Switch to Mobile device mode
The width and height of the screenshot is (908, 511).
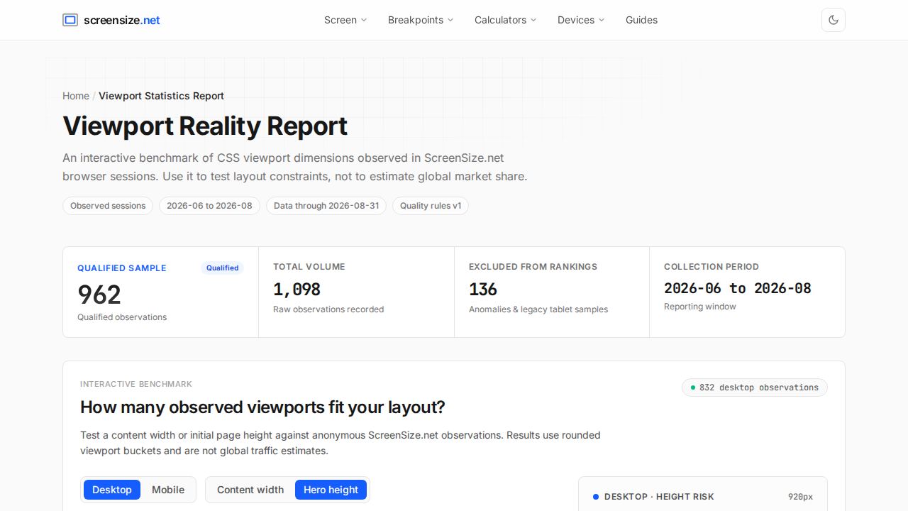point(168,490)
